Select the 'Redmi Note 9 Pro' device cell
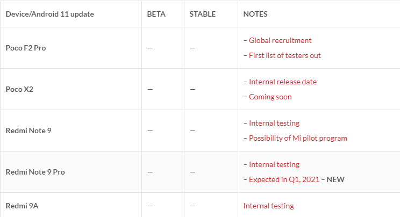Screen dimensions: 400x217 [x=35, y=172]
